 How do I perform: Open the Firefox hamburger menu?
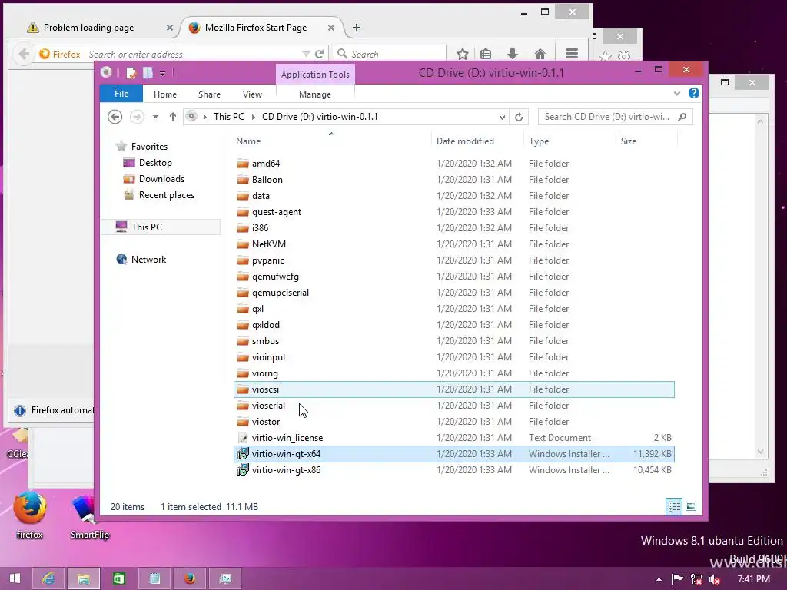click(572, 54)
